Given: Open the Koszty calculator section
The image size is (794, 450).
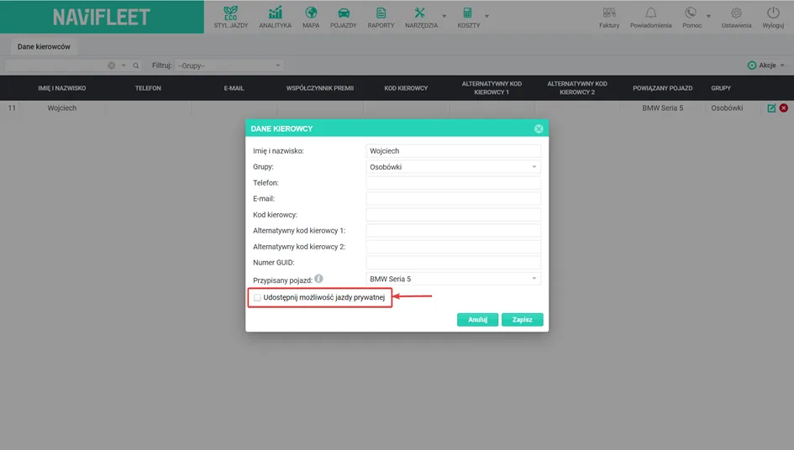Looking at the screenshot, I should click(468, 17).
